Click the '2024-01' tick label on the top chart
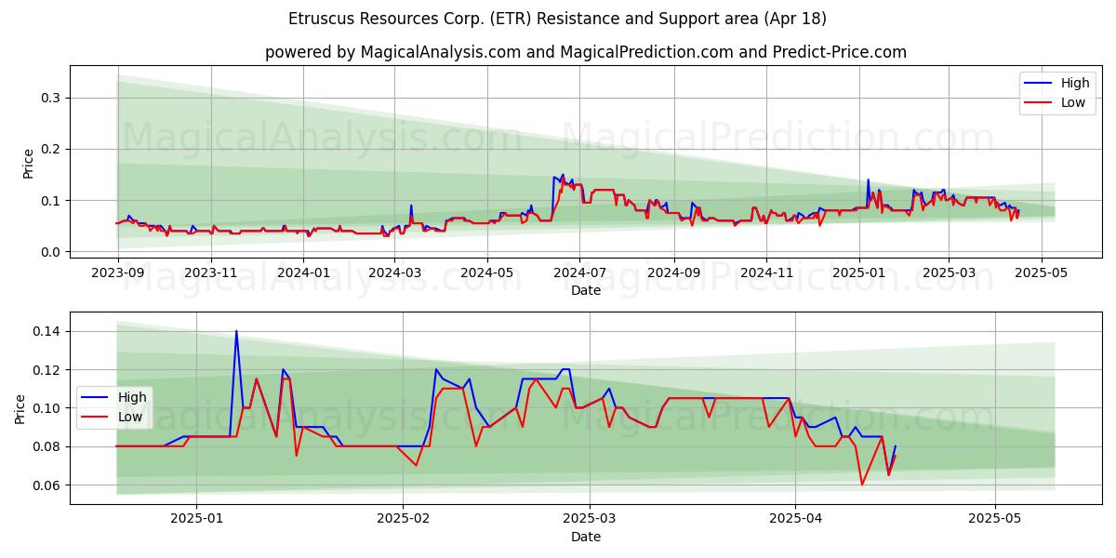The width and height of the screenshot is (1116, 558). [x=303, y=272]
